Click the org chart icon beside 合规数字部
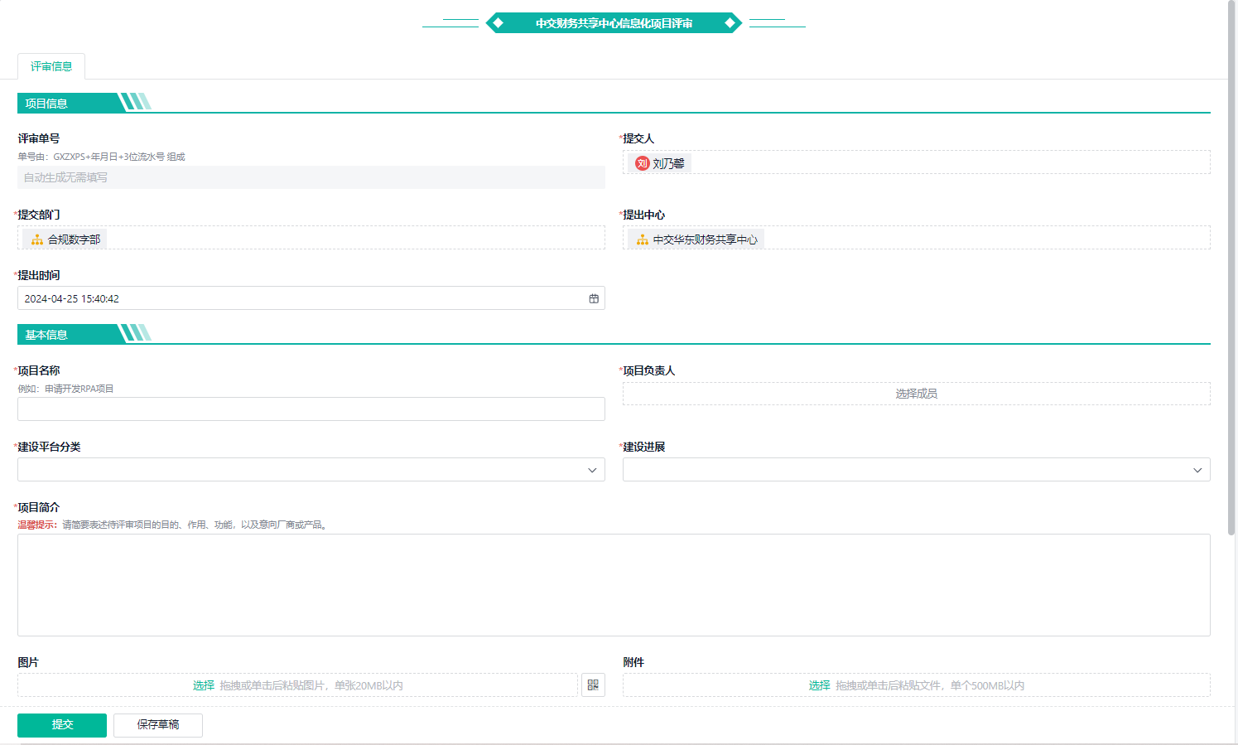The width and height of the screenshot is (1238, 745). tap(37, 239)
